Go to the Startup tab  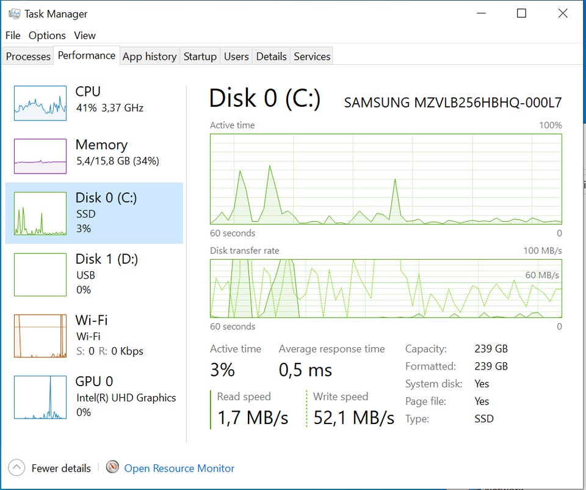click(x=200, y=56)
